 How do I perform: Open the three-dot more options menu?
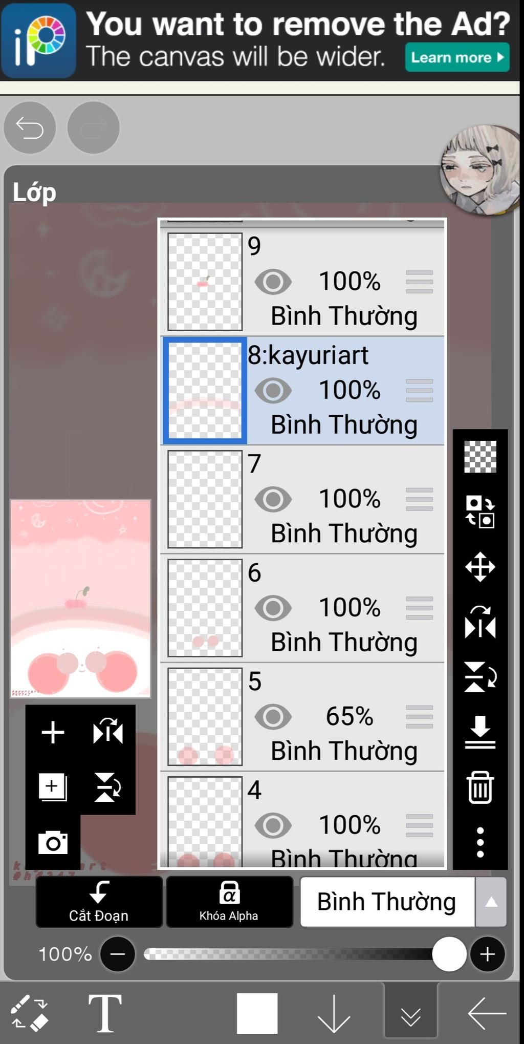pos(480,842)
